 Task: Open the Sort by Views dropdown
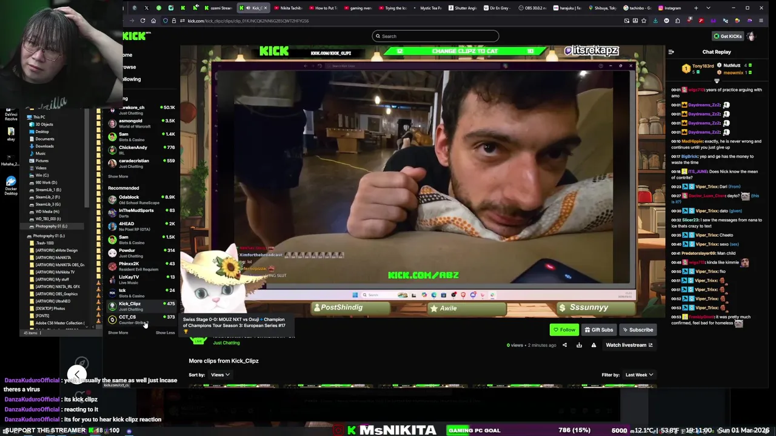[219, 375]
